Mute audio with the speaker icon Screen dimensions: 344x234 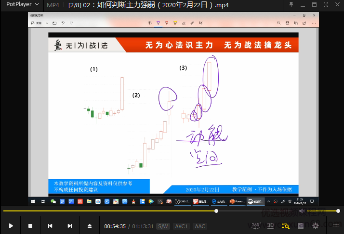coord(302,211)
